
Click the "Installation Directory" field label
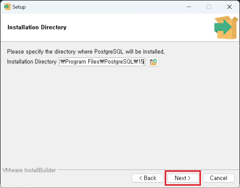click(x=32, y=62)
